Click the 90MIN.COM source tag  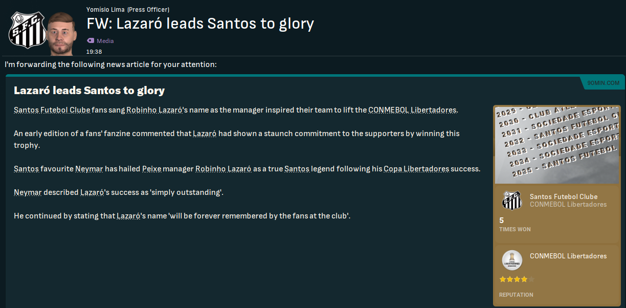click(x=603, y=83)
